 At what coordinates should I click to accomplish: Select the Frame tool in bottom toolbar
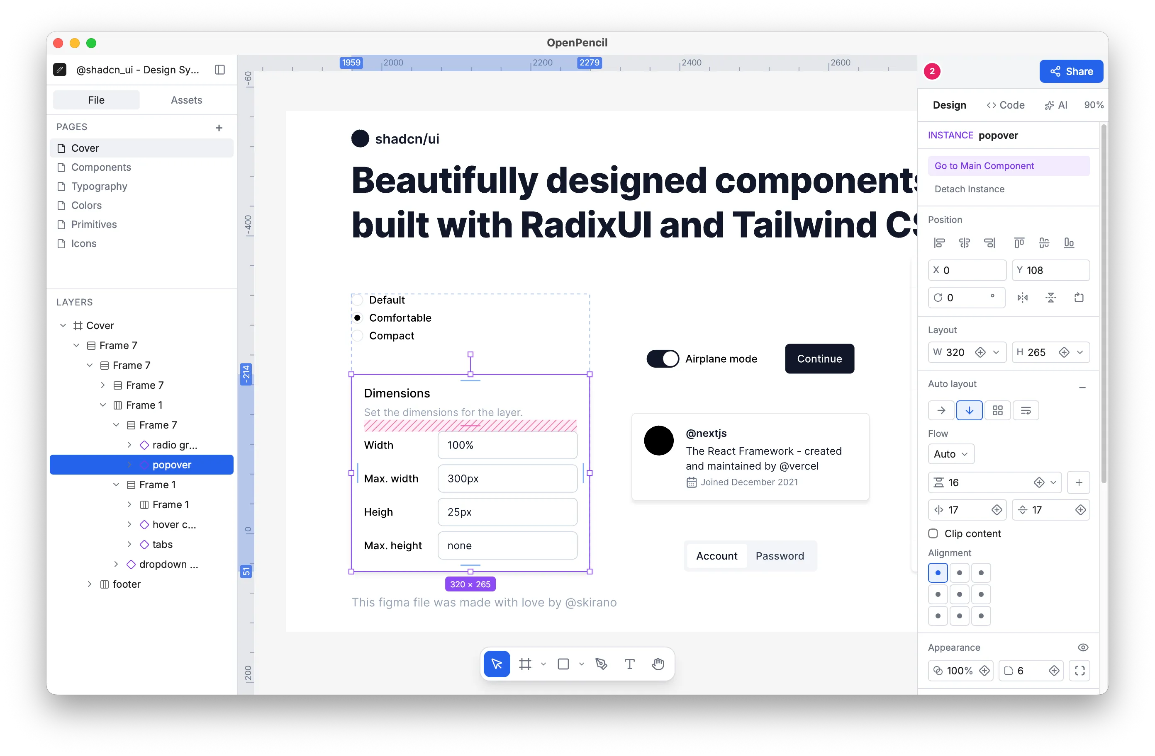[x=525, y=664]
